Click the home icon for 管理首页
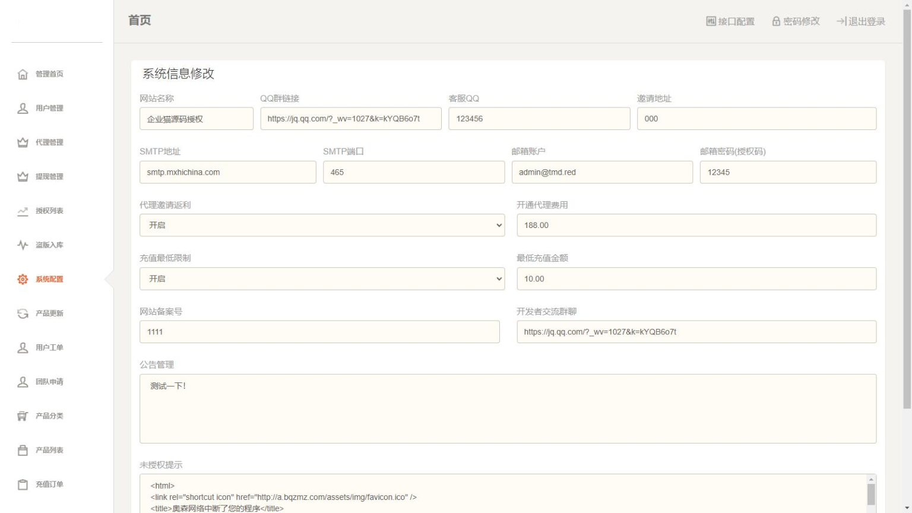The height and width of the screenshot is (513, 912). pyautogui.click(x=23, y=74)
